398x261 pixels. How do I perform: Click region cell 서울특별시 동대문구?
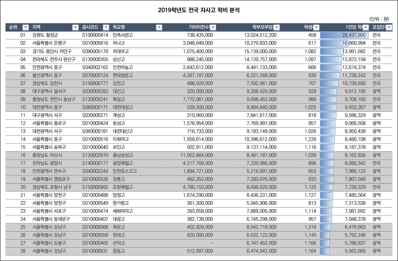tap(51, 219)
